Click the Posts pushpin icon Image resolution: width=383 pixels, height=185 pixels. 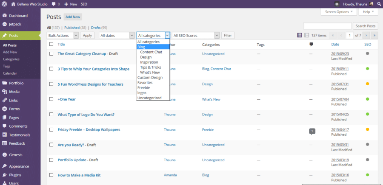point(4,36)
